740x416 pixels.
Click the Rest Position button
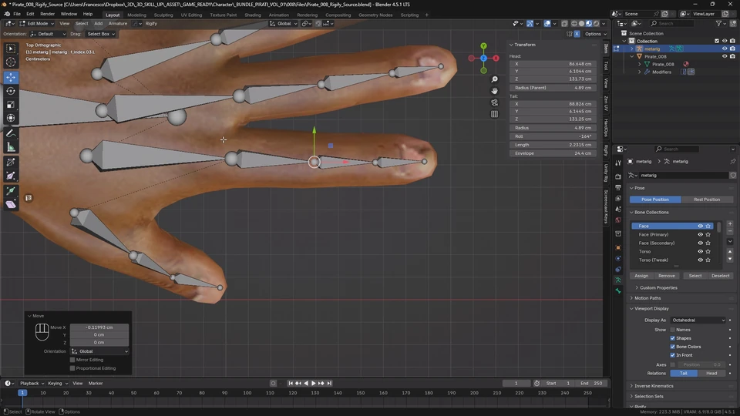point(707,200)
